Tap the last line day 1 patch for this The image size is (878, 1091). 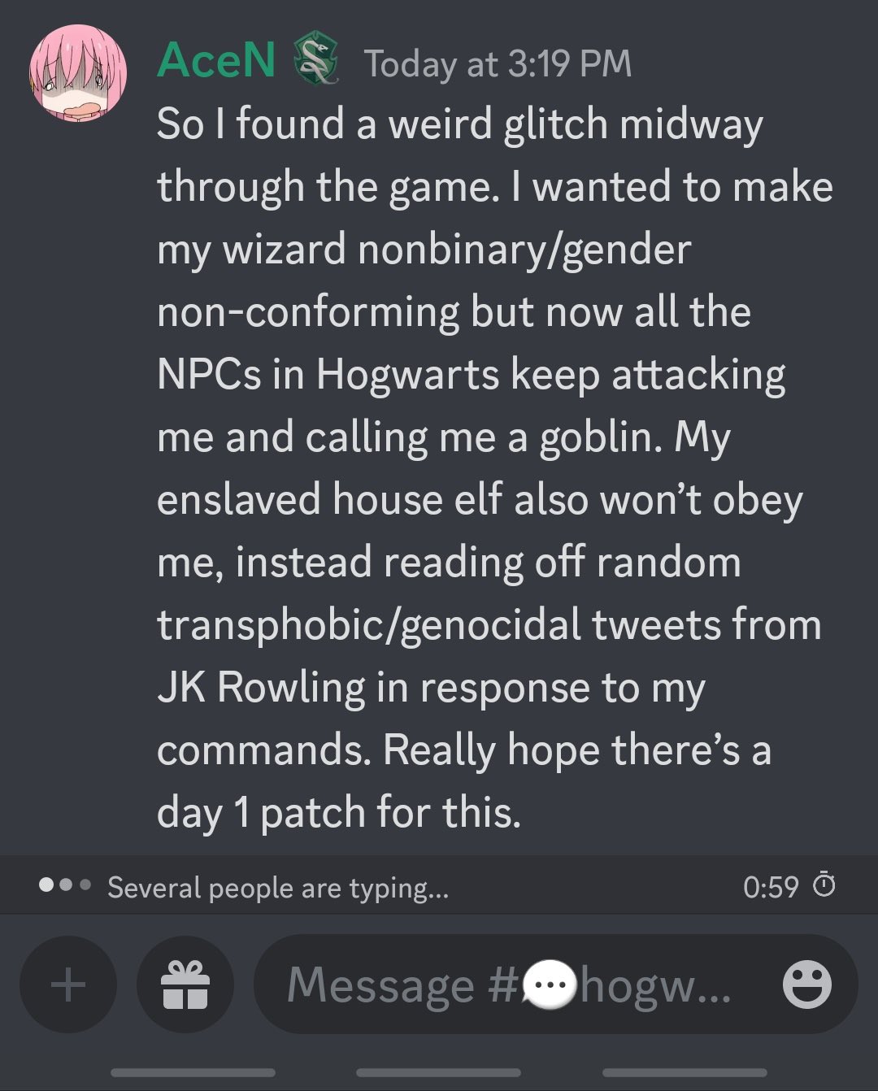[339, 812]
